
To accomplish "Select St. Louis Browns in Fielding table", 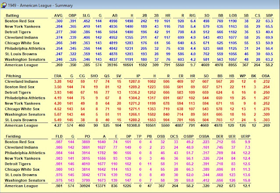I will (x=21, y=175).
